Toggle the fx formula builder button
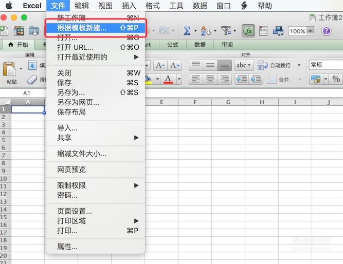 click(x=248, y=31)
